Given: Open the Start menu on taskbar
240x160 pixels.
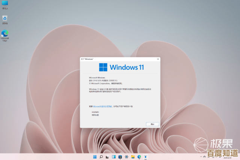Looking at the screenshot, I should coord(94,157).
